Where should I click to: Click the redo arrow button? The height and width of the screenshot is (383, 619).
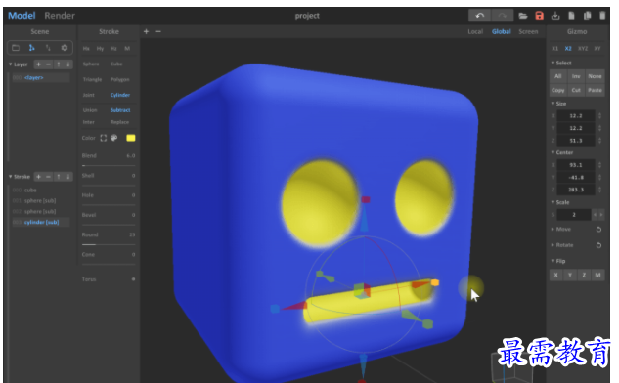pos(503,16)
